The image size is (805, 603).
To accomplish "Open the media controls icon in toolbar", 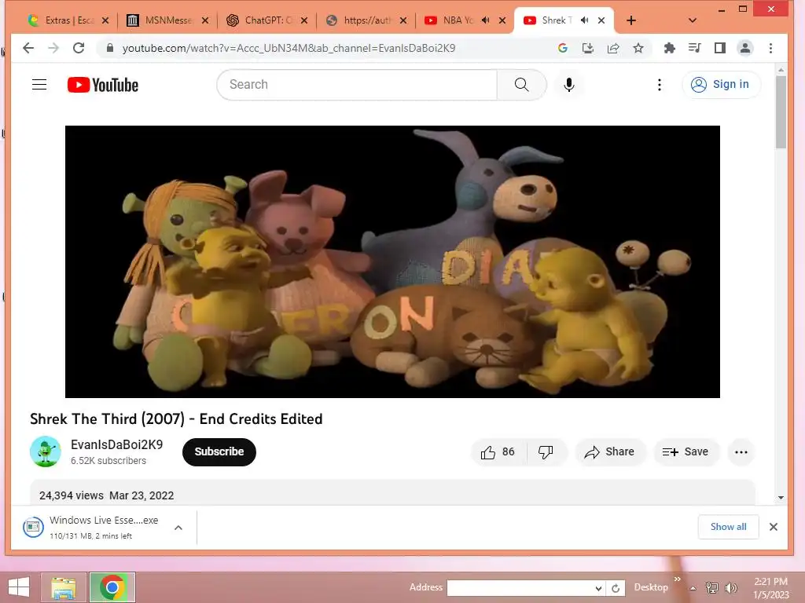I will [x=695, y=48].
